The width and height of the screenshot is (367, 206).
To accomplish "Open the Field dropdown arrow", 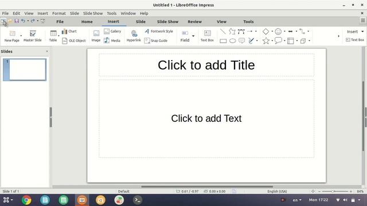I will tap(193, 36).
